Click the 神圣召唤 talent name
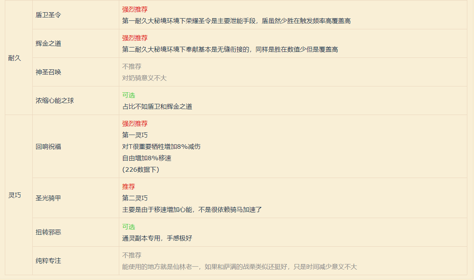 point(48,72)
